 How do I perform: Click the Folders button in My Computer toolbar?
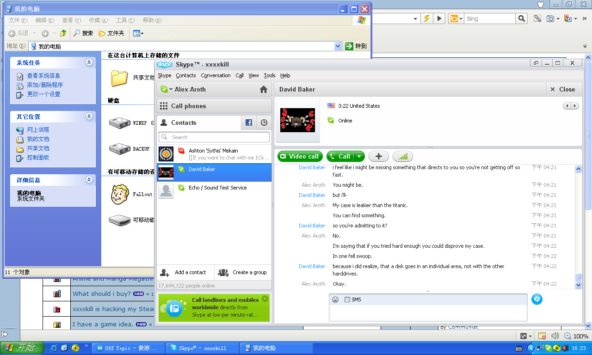[x=111, y=33]
